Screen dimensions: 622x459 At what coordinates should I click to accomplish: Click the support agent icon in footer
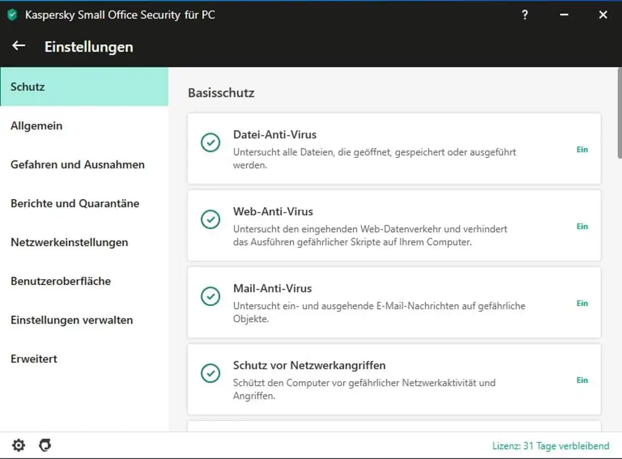pos(44,445)
